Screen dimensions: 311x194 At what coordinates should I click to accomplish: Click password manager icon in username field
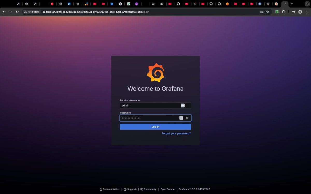(183, 106)
